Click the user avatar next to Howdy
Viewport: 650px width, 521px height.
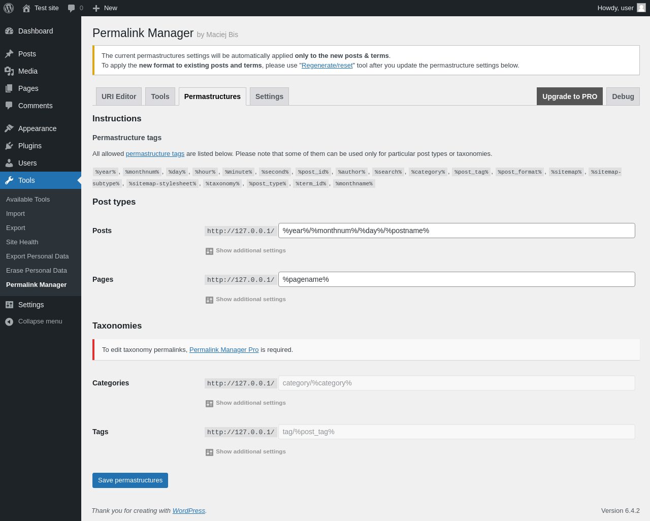[641, 8]
